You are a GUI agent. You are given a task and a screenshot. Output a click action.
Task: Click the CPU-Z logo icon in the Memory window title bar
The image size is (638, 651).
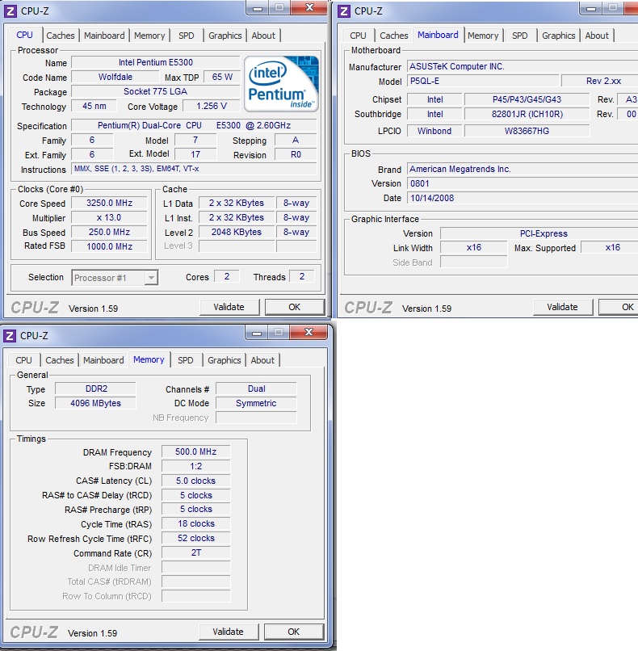[x=10, y=335]
